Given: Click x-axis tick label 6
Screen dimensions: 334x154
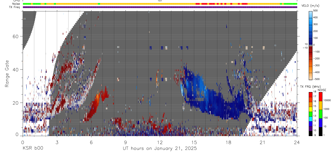Looking at the screenshot, I should pos(91,142).
